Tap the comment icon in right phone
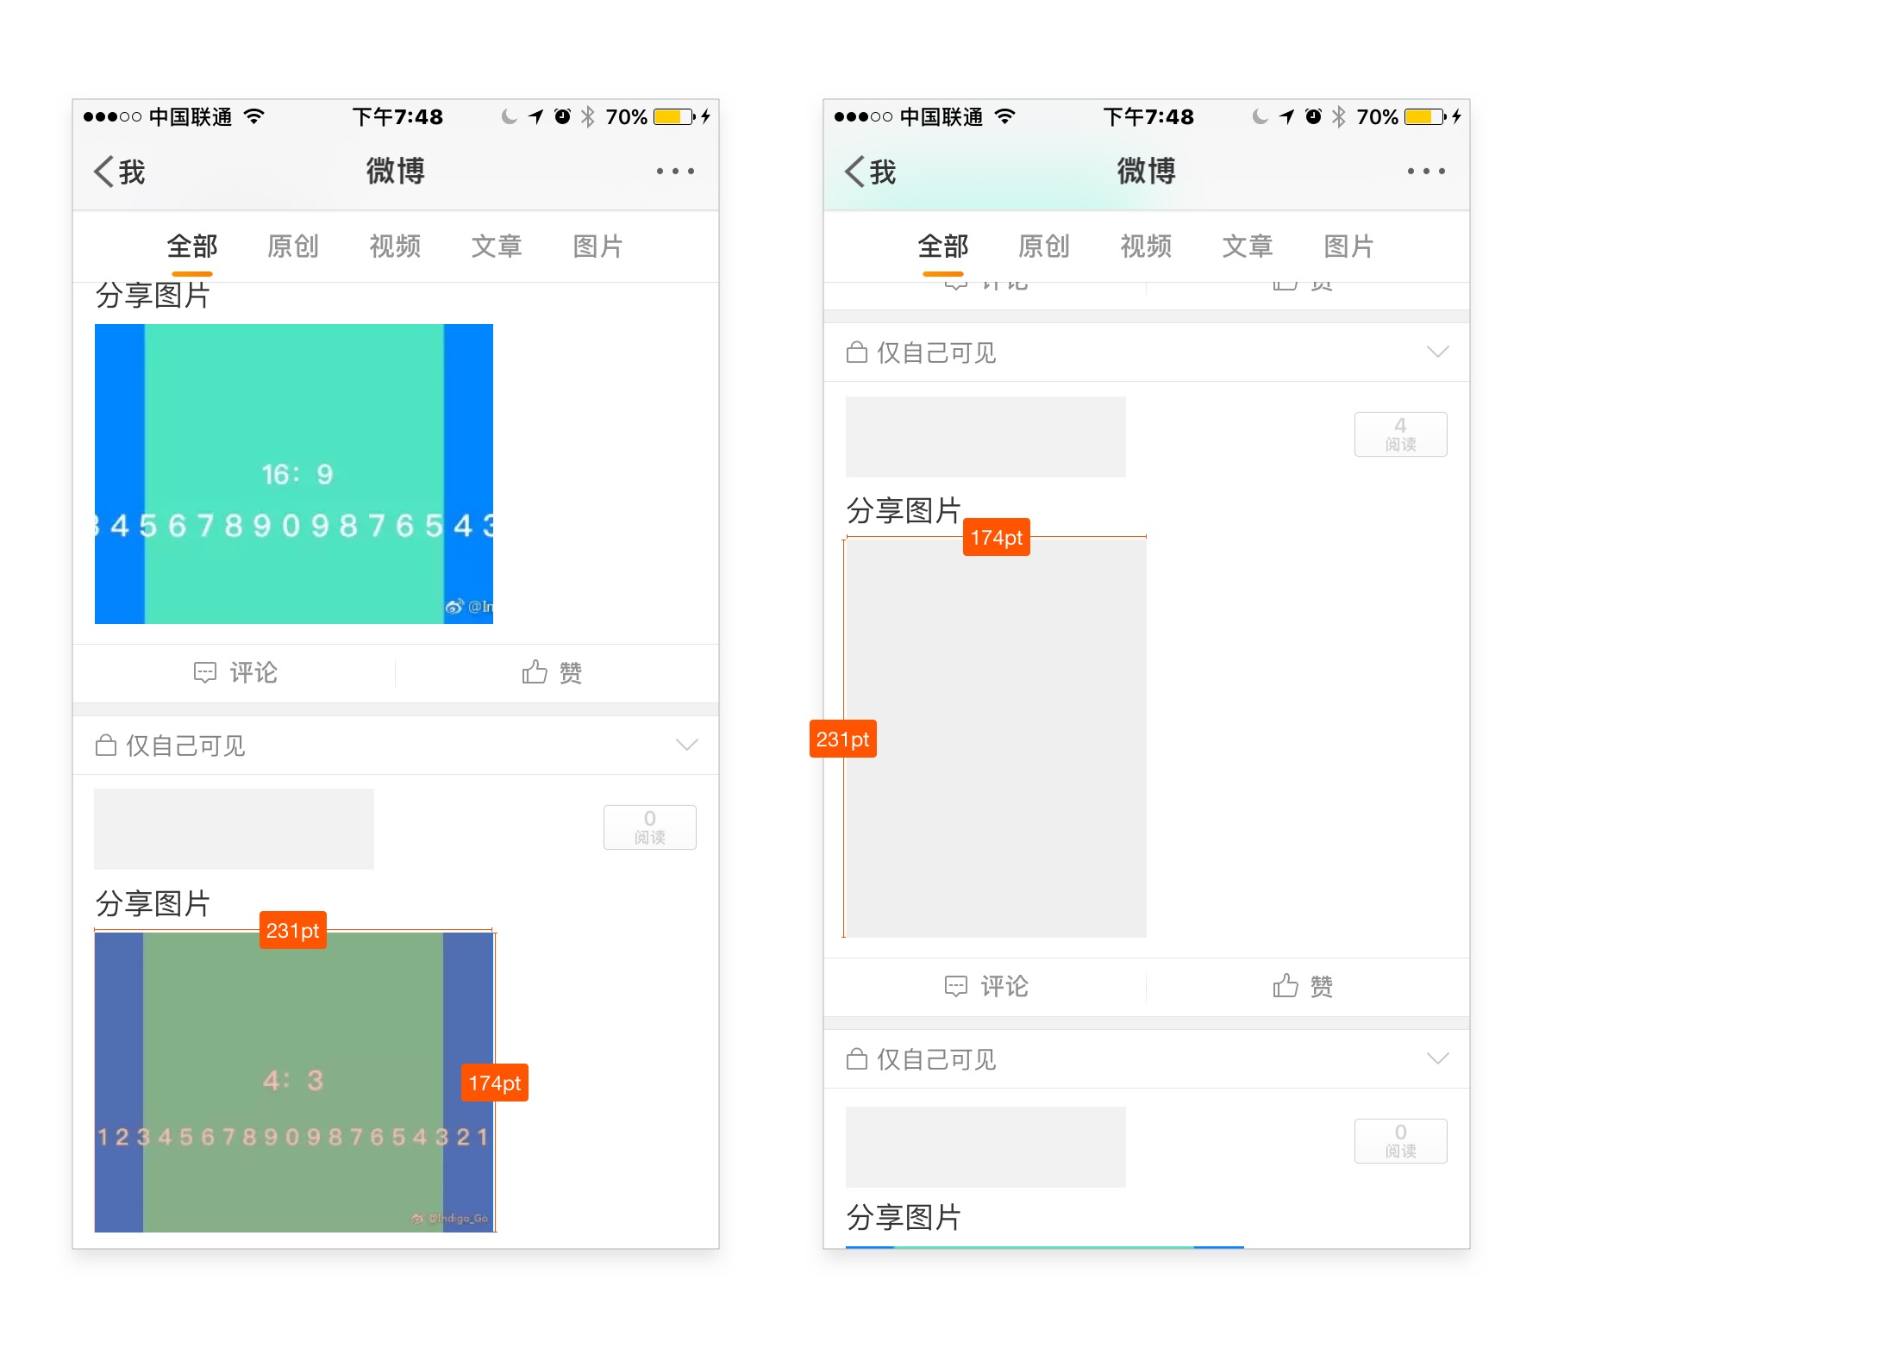 pyautogui.click(x=956, y=986)
